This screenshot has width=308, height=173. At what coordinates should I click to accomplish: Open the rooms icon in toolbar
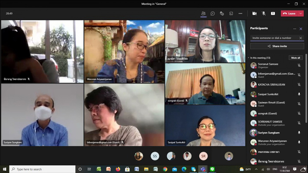(231, 14)
